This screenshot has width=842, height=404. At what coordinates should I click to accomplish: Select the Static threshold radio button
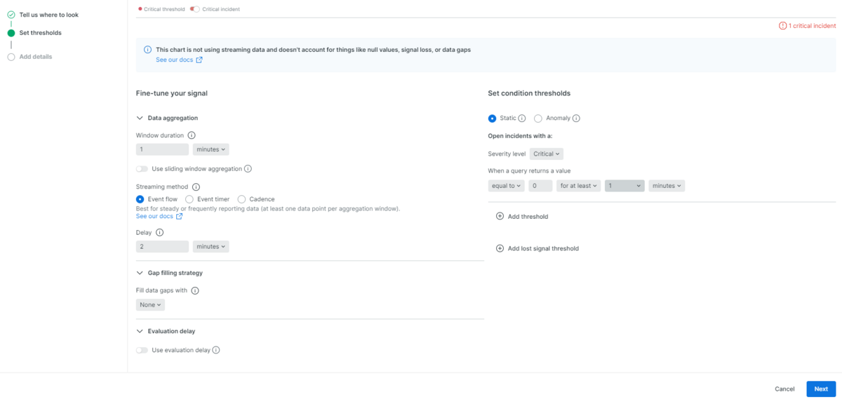(x=492, y=119)
